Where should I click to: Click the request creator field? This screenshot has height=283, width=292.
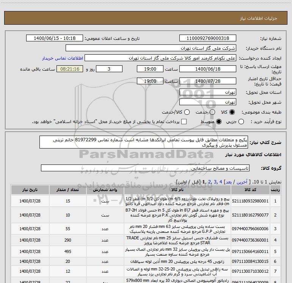click(160, 58)
